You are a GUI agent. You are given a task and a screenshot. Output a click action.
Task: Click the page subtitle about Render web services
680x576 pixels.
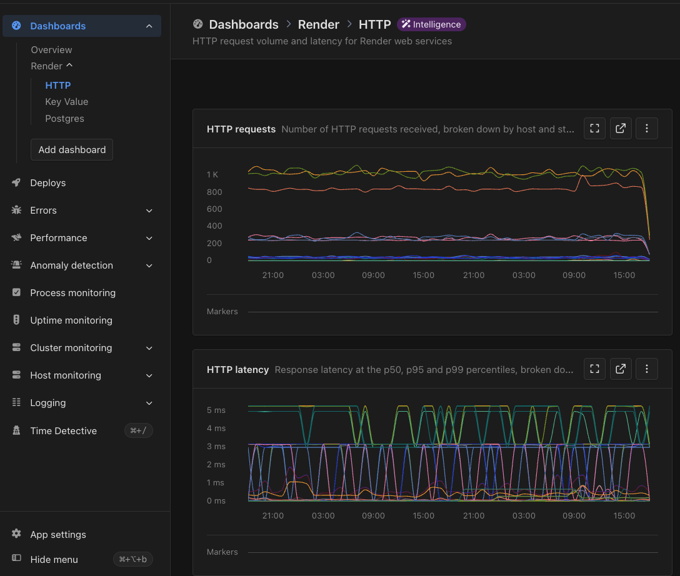[x=322, y=41]
